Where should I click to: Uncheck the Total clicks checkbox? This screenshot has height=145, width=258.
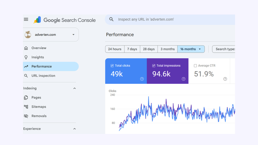[x=112, y=66]
